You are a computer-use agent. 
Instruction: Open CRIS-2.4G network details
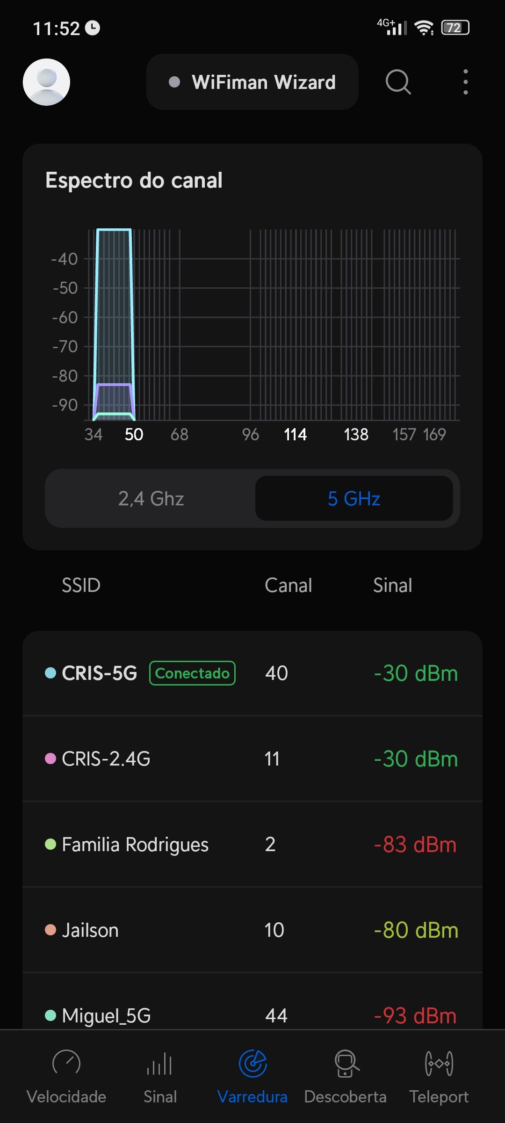coord(252,758)
